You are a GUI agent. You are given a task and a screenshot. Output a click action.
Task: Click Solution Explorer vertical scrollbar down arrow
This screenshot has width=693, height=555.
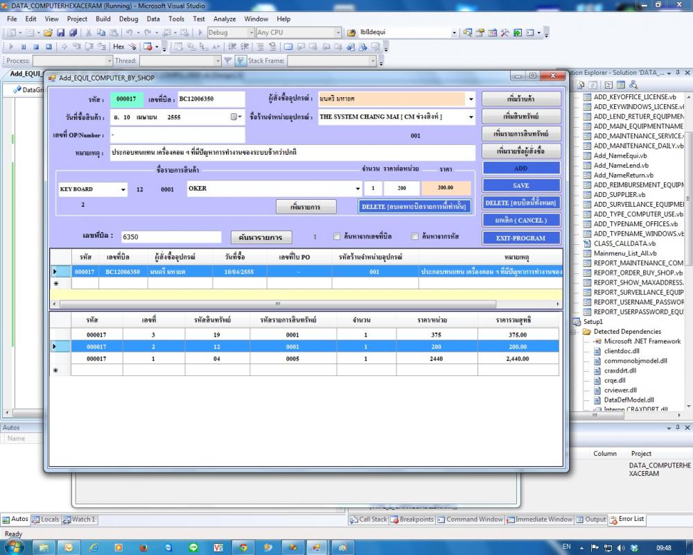point(689,406)
